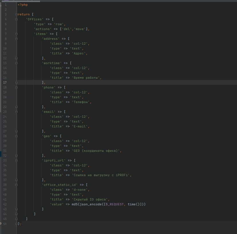Click 'col-12' on line 9

click(80, 44)
